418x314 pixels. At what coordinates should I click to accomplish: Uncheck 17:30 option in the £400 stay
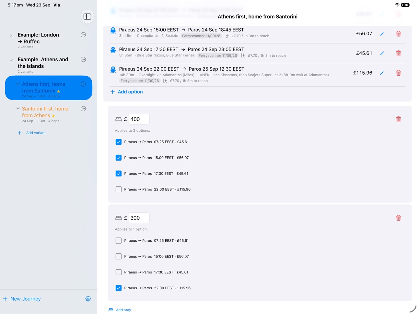tap(119, 174)
